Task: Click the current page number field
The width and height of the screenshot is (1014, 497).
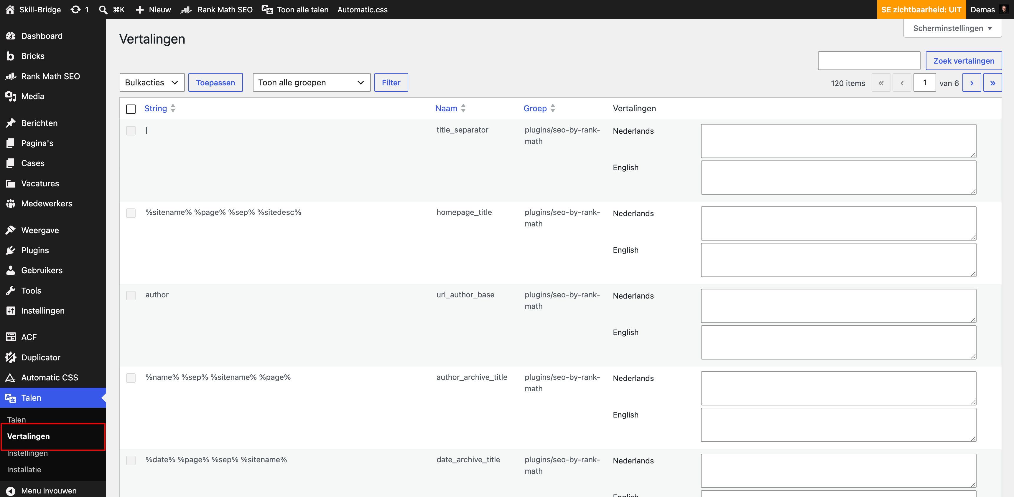Action: (924, 82)
